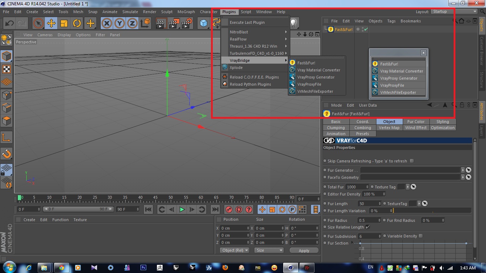This screenshot has height=273, width=486.
Task: Go to the end of the animation
Action: 215,209
